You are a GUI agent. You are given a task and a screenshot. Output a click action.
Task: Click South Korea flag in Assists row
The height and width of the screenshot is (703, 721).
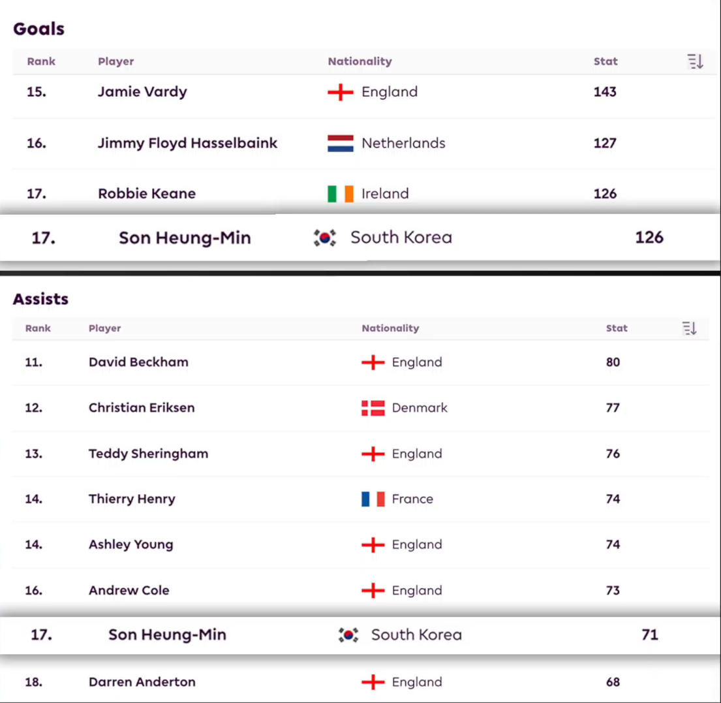(348, 634)
